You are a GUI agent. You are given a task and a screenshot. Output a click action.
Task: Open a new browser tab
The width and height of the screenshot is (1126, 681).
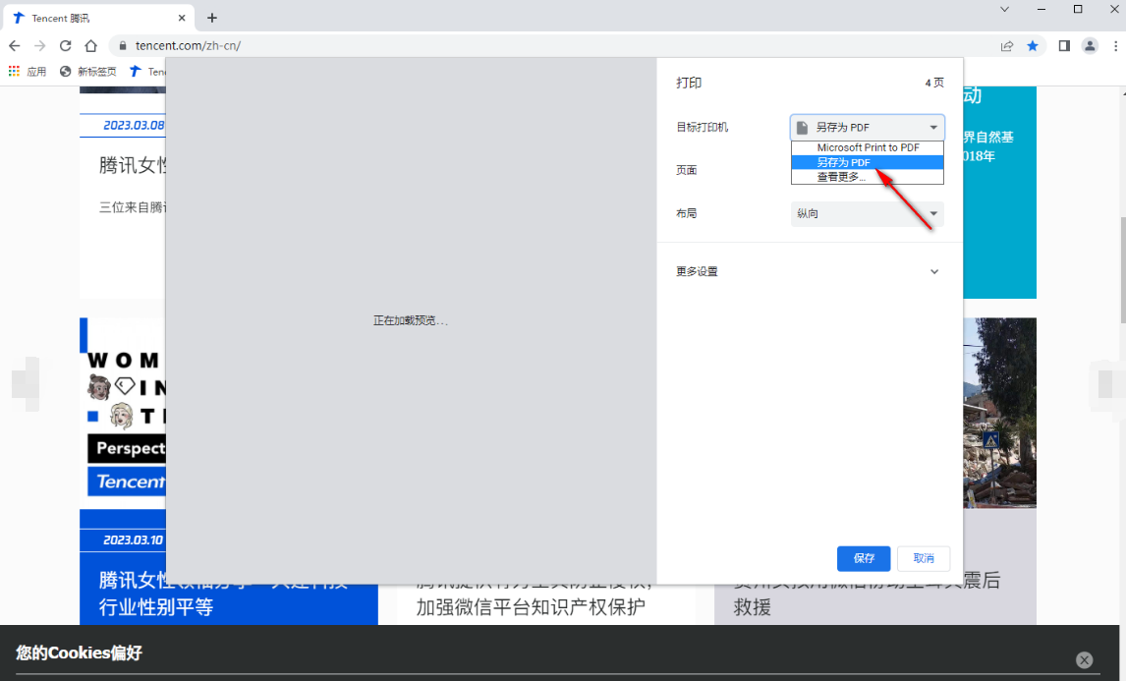pyautogui.click(x=212, y=17)
